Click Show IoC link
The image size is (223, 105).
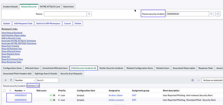[6, 57]
